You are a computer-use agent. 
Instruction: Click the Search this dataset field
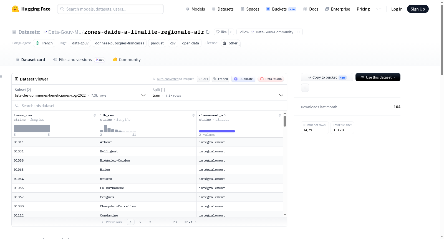(149, 105)
